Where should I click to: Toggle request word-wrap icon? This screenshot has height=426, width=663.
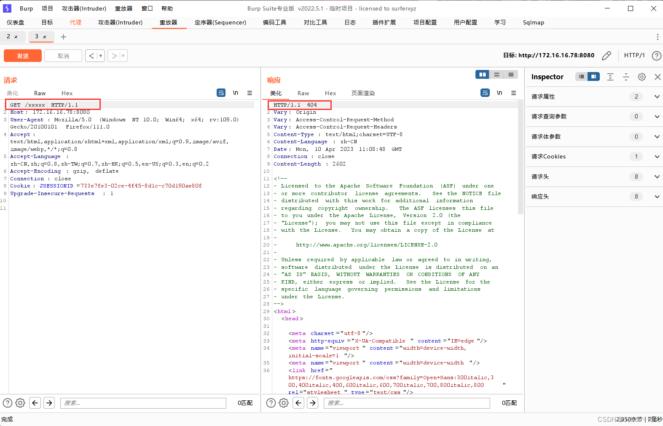tap(221, 93)
